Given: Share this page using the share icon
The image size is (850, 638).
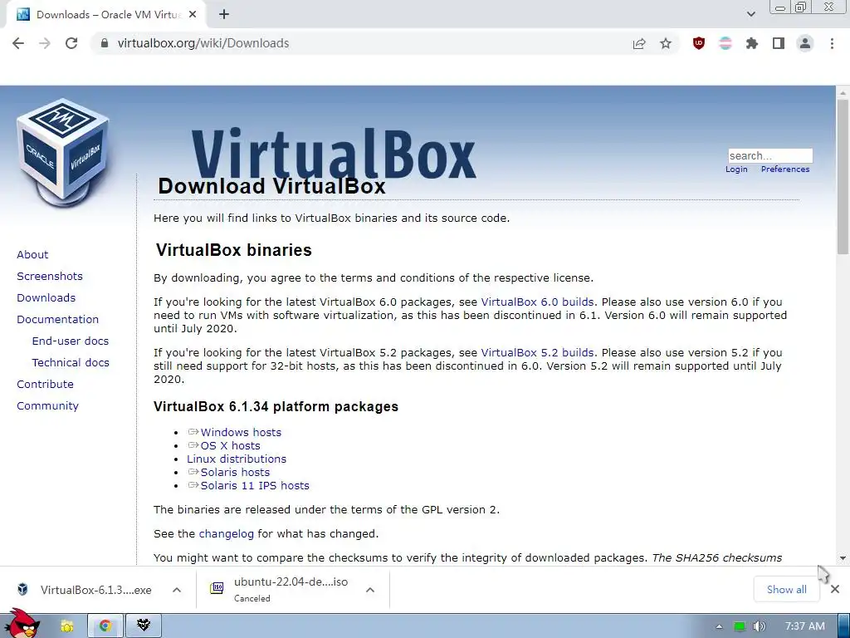Looking at the screenshot, I should [x=639, y=43].
